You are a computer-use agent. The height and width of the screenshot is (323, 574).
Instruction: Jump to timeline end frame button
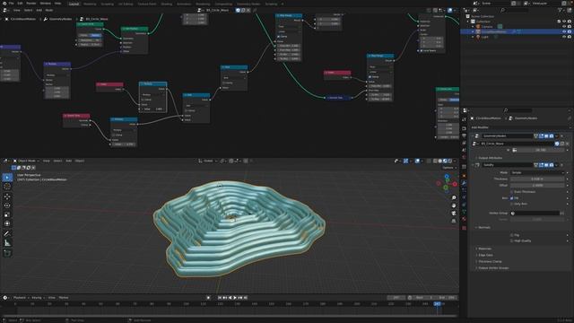click(x=246, y=298)
